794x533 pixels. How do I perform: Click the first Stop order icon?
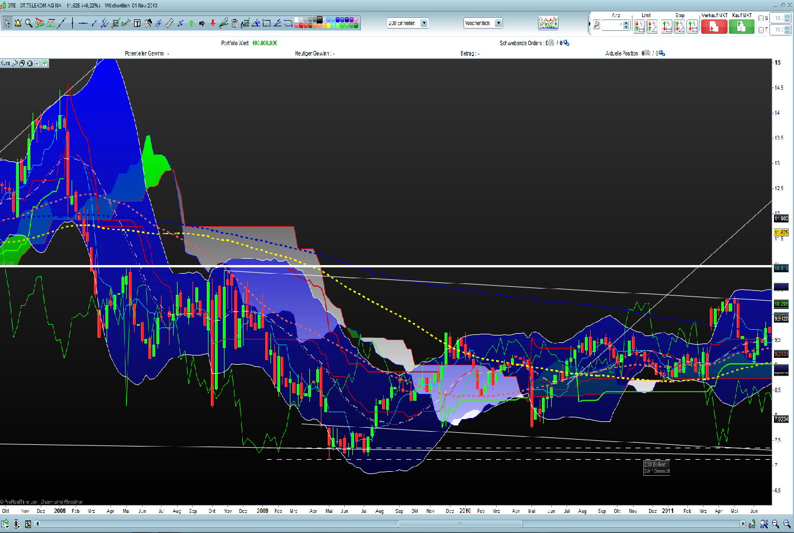(x=667, y=26)
